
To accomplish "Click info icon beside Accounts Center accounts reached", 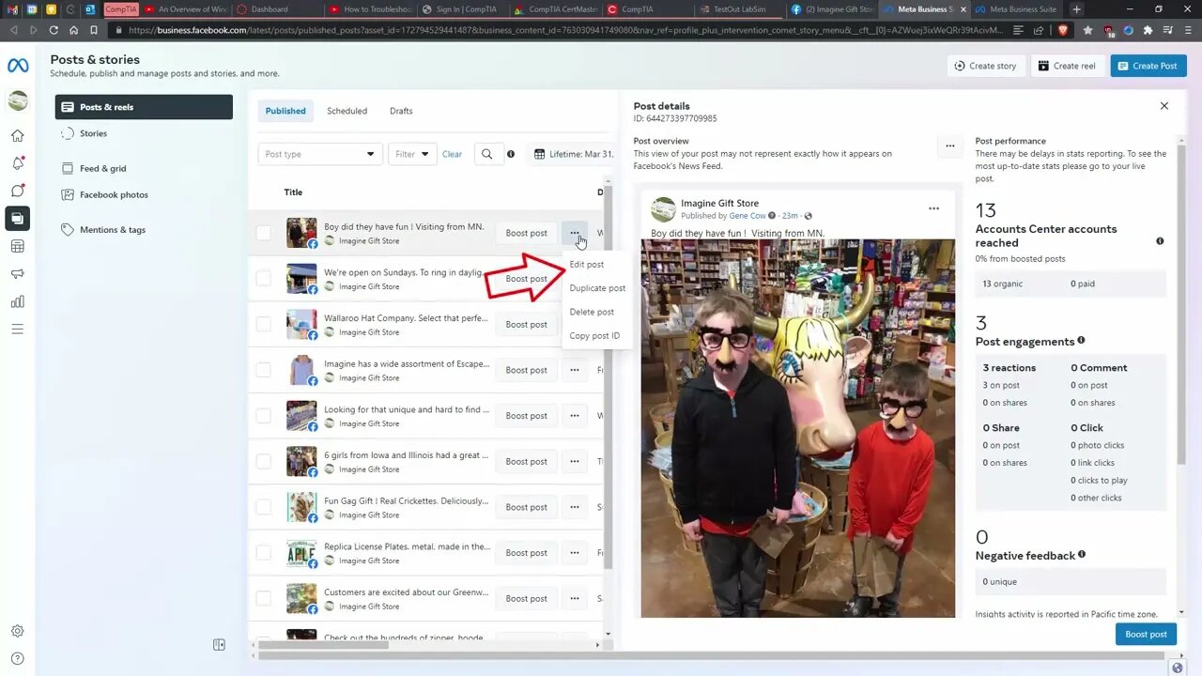I will point(1160,240).
